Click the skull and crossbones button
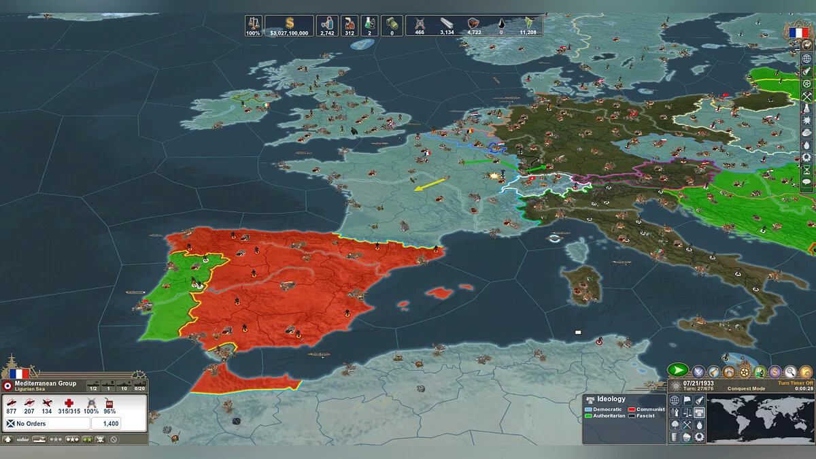This screenshot has height=459, width=816. point(100,439)
